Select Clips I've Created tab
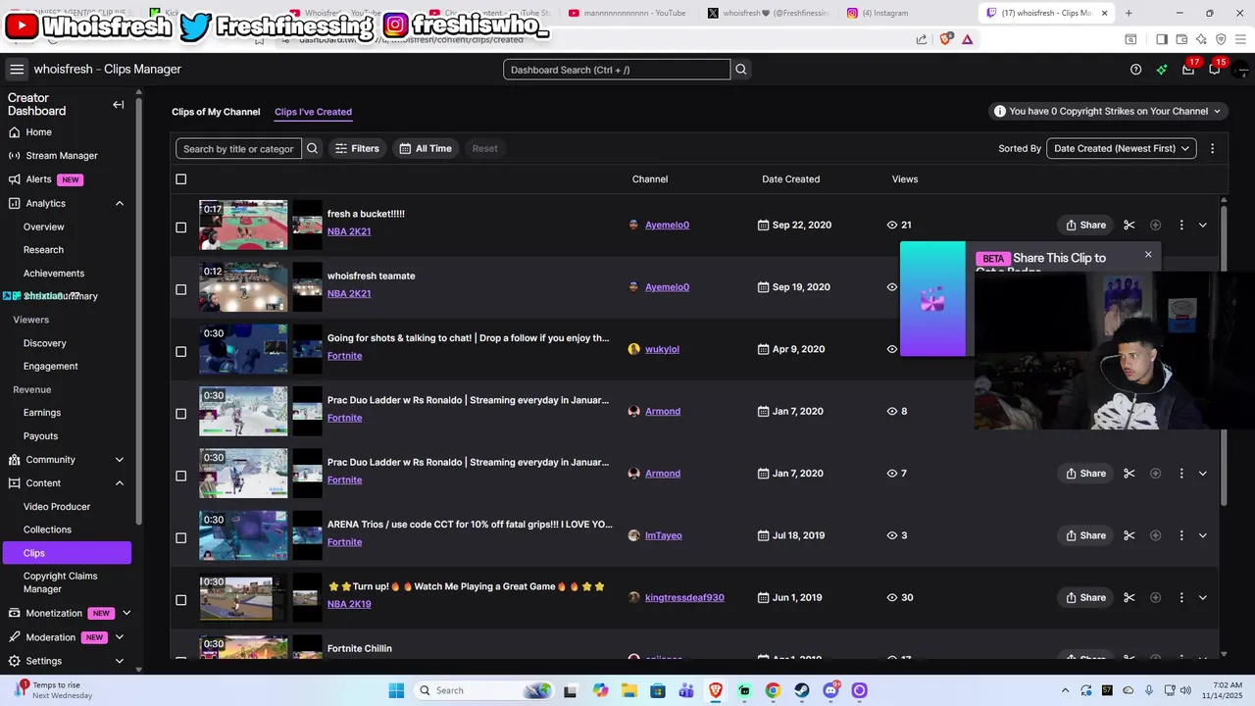Image resolution: width=1255 pixels, height=706 pixels. pyautogui.click(x=313, y=112)
